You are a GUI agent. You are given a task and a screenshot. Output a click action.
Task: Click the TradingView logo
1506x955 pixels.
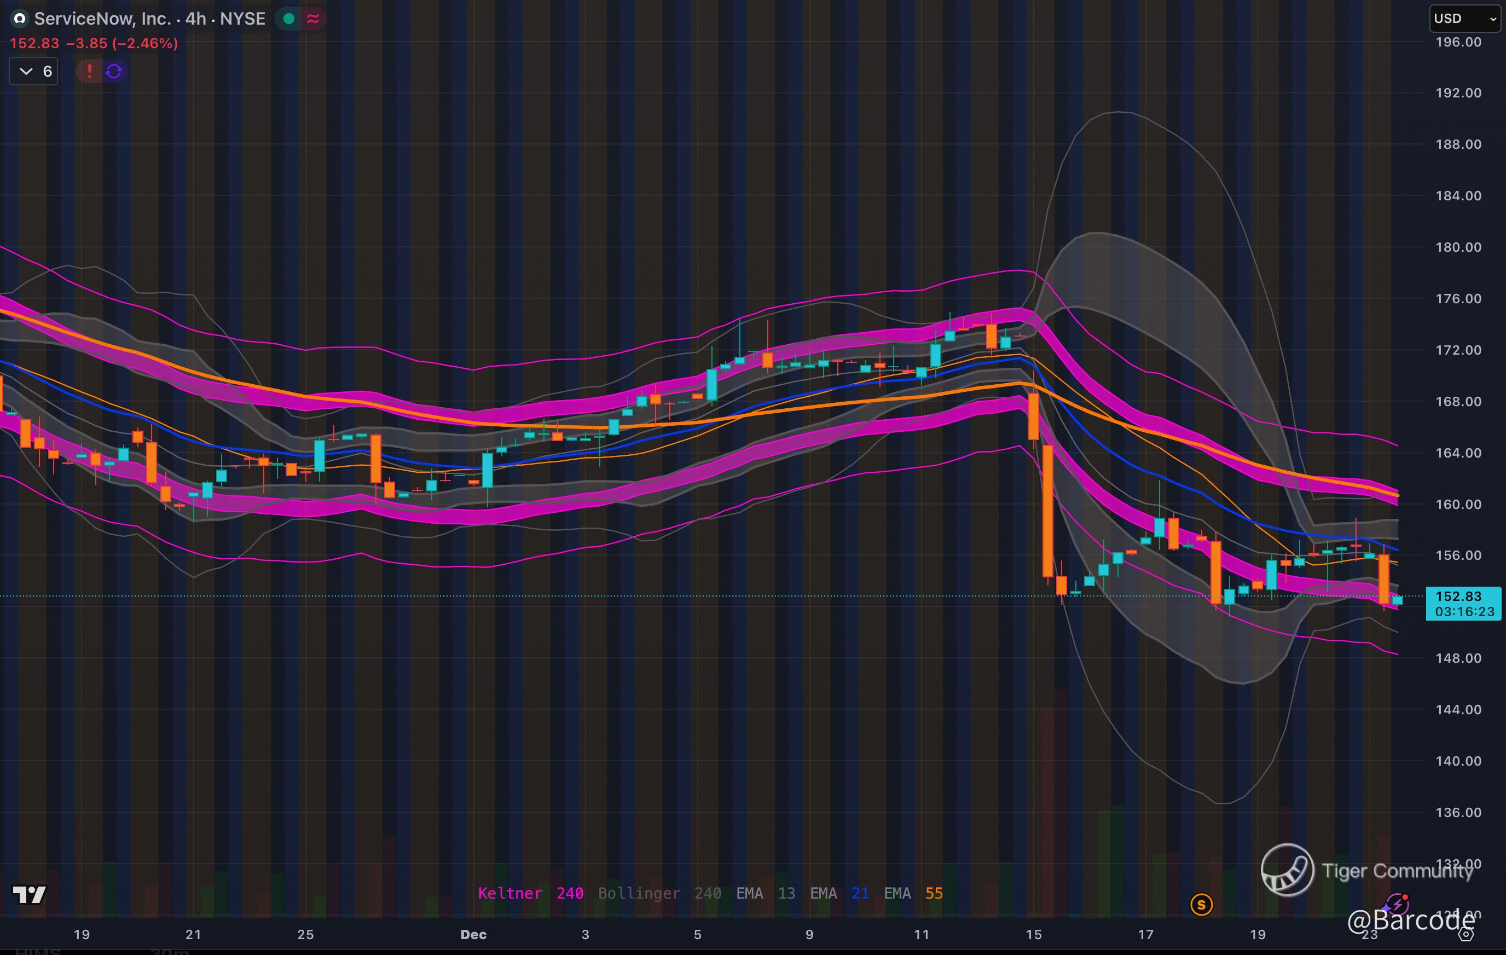point(30,895)
